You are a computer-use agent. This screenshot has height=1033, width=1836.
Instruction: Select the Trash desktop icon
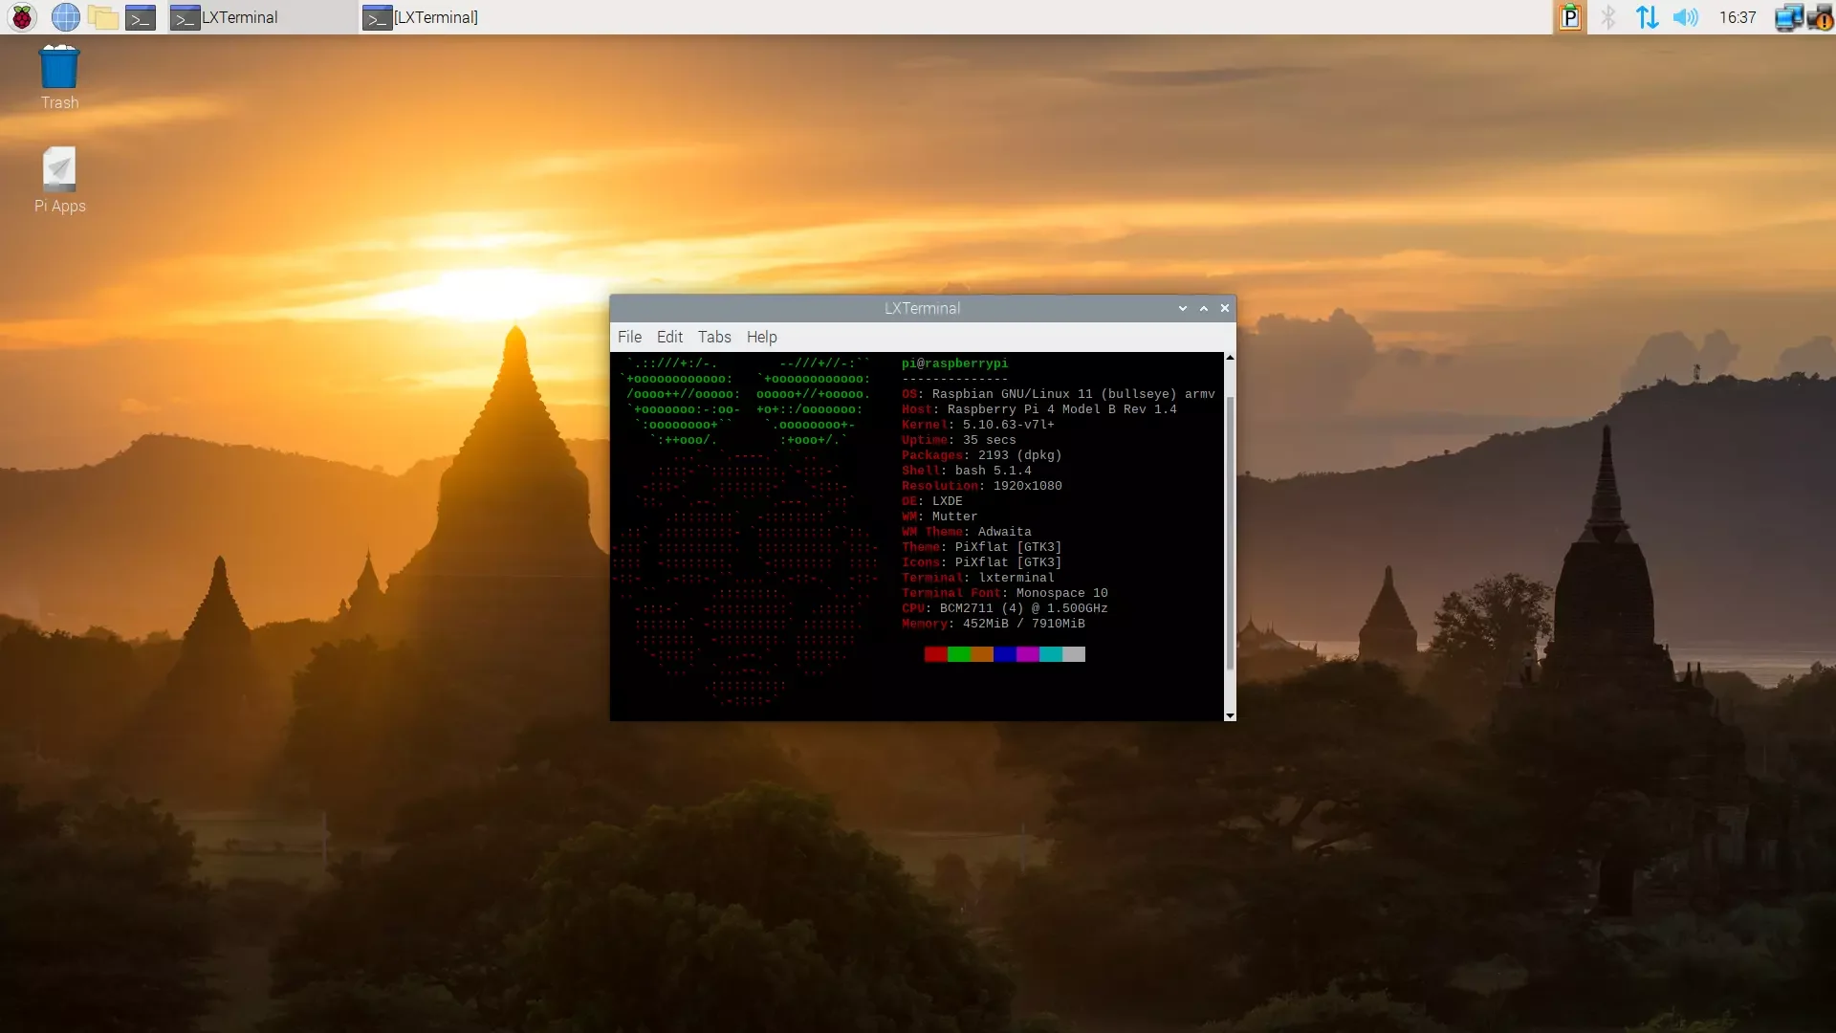tap(59, 77)
